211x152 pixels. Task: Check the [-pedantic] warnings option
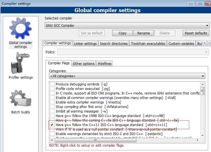pos(52,134)
